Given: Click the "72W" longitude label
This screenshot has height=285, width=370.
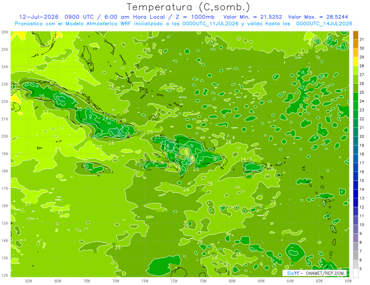Looking at the screenshot, I should tap(174, 281).
